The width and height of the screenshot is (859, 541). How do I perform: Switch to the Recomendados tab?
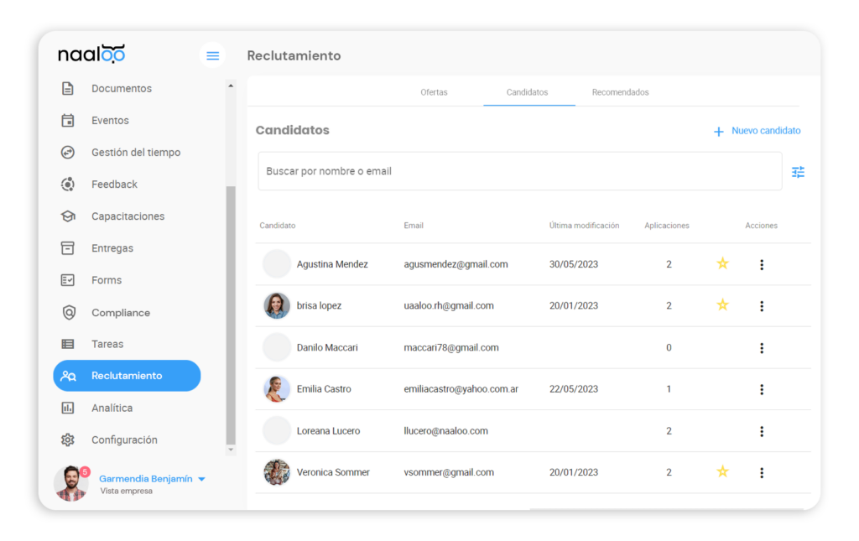coord(620,92)
